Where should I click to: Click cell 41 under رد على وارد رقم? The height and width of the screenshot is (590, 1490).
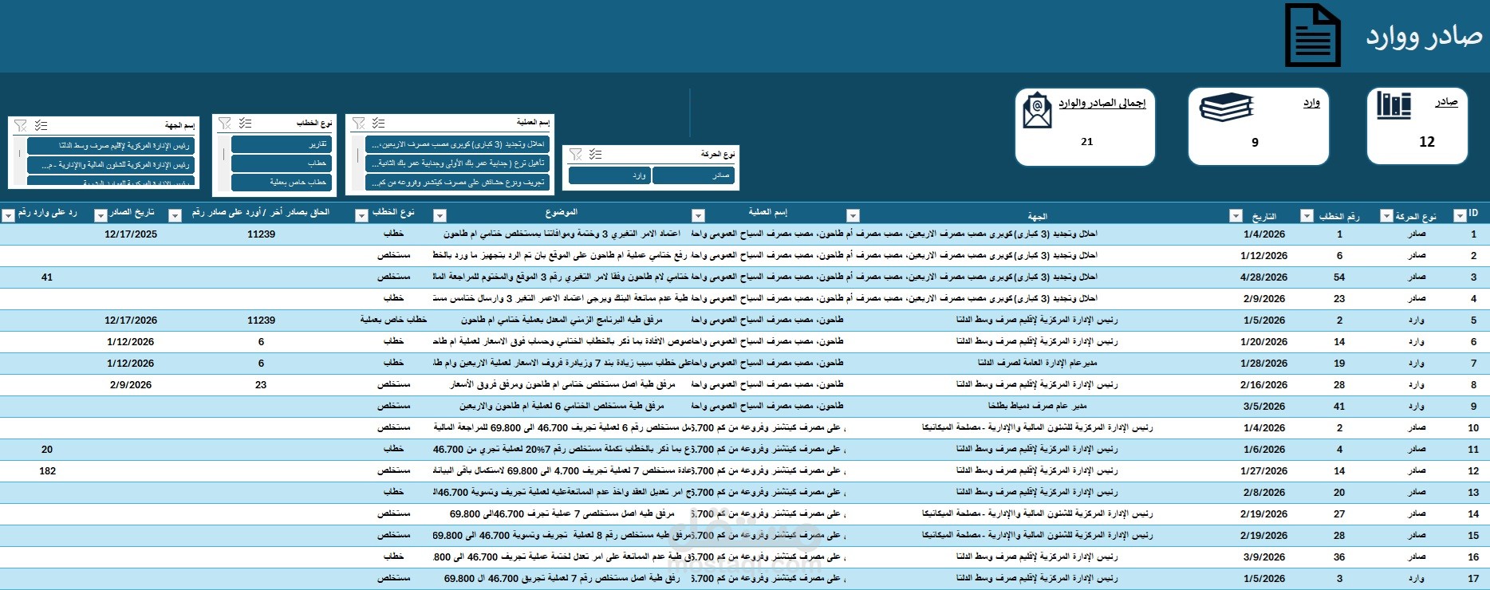click(47, 277)
